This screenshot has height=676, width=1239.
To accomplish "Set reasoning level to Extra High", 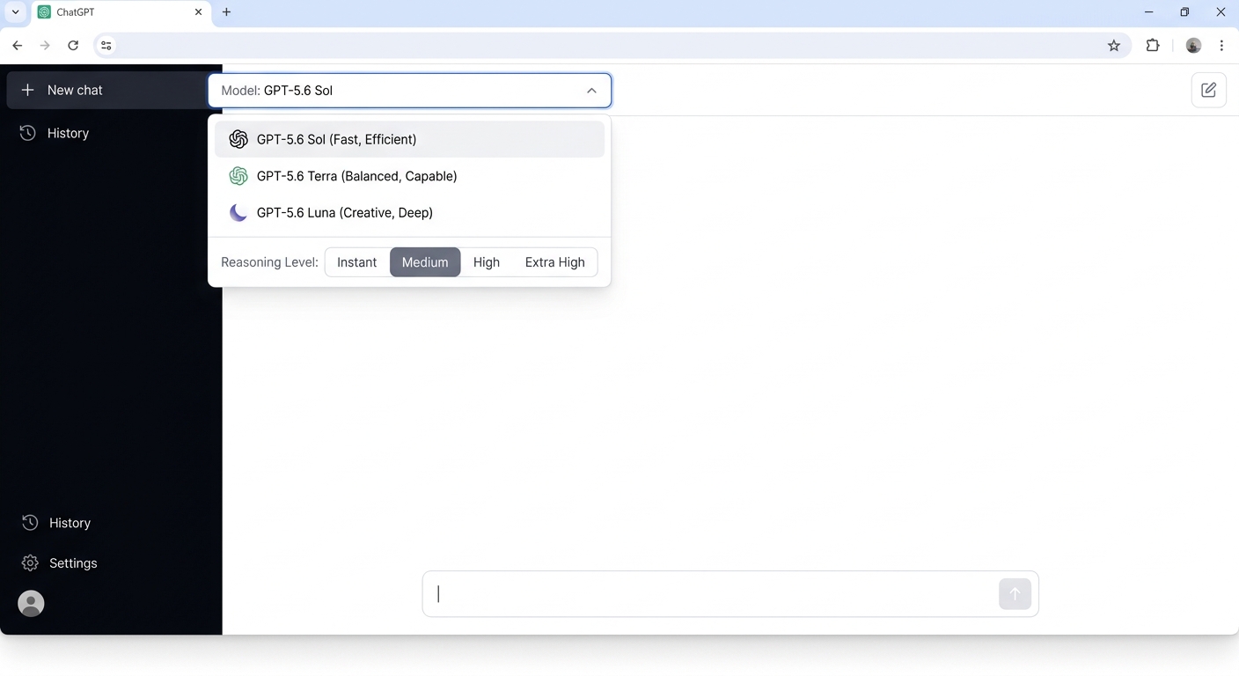I will [555, 262].
